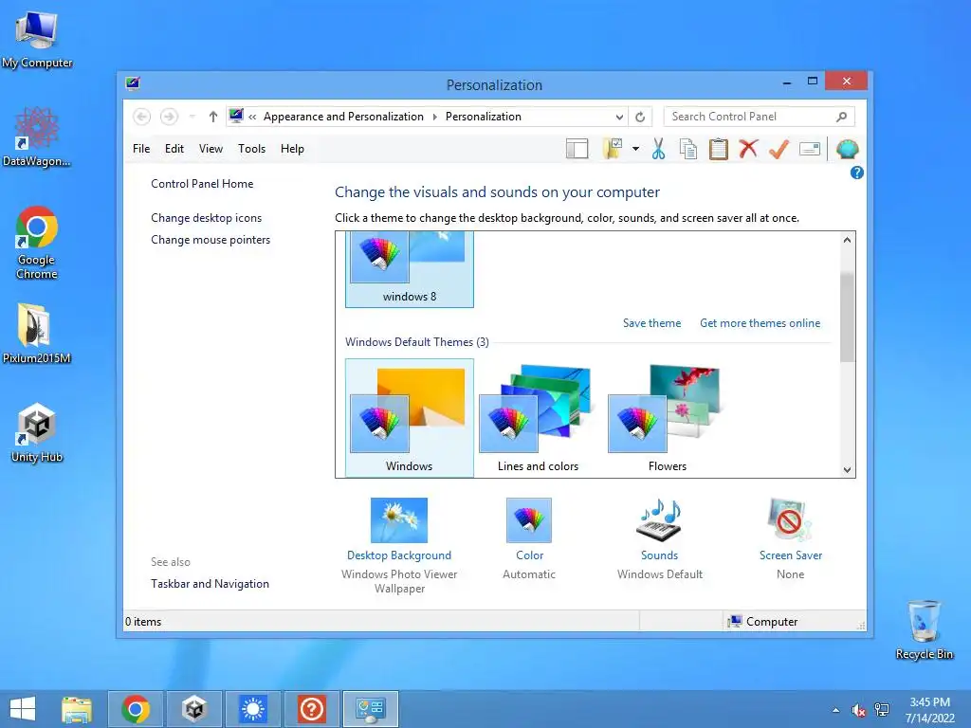
Task: Open the View menu
Action: coord(211,149)
